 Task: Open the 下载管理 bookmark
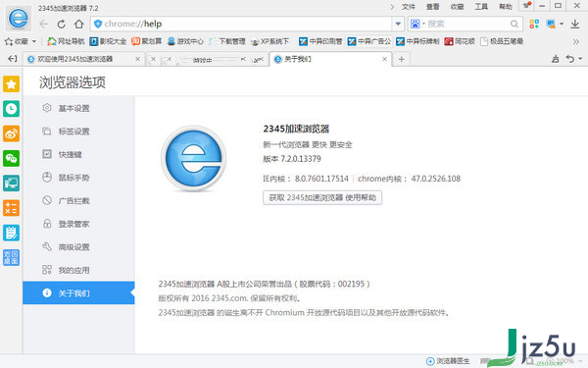coord(227,41)
